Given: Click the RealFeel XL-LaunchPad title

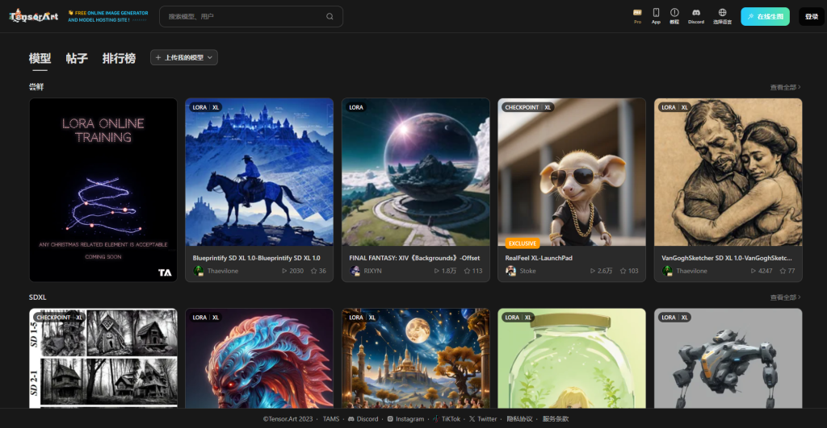Looking at the screenshot, I should point(539,258).
